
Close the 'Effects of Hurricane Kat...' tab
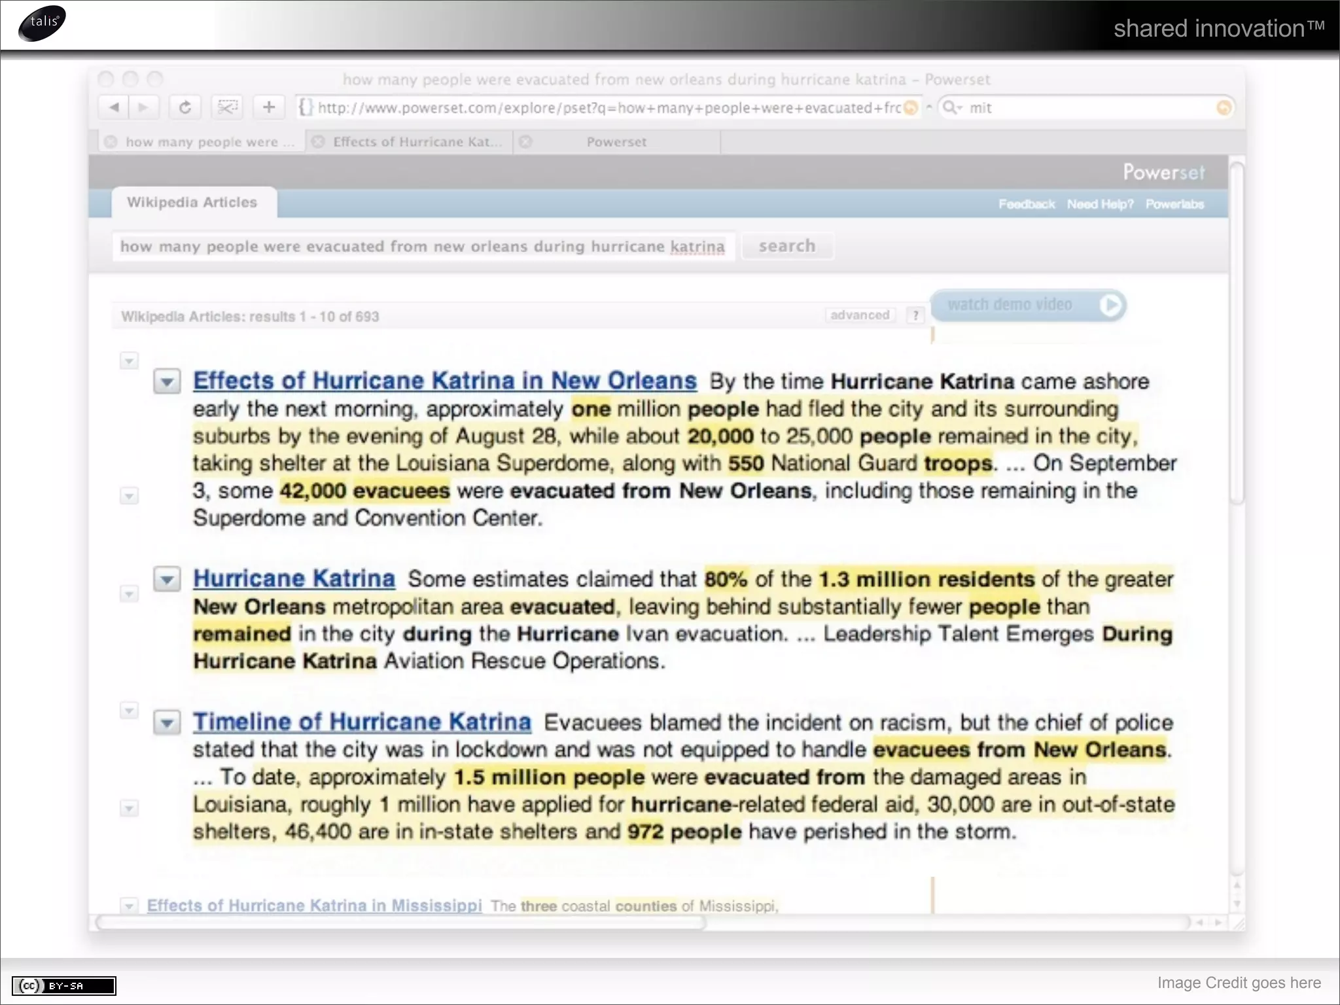(318, 142)
